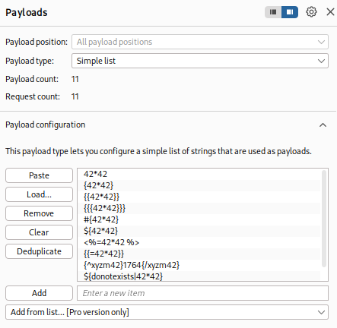337x328 pixels.
Task: Open the Payload position dropdown
Action: tap(200, 42)
